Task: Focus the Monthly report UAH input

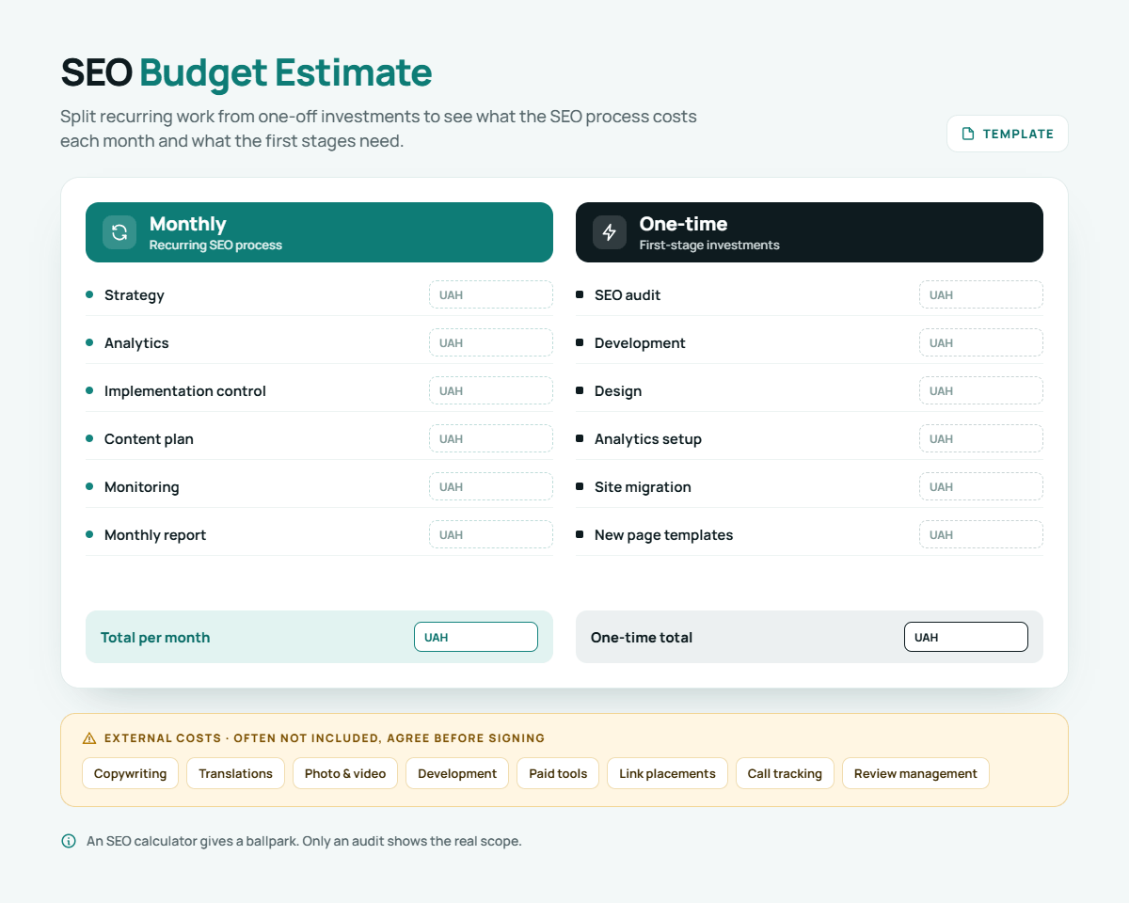Action: [491, 534]
